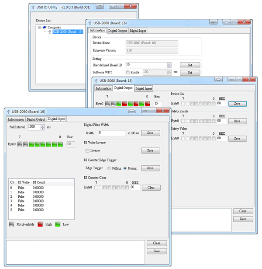Save the Power-On value
Viewport: 262px width, 269px height.
pyautogui.click(x=238, y=104)
